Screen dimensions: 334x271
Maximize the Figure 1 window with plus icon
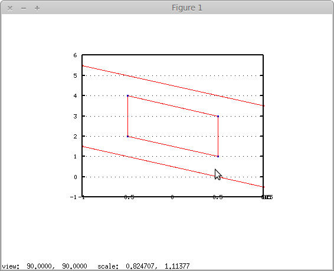(37, 8)
